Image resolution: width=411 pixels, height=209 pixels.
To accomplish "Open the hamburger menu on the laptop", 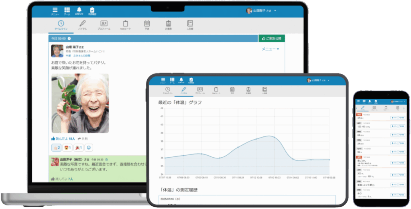I will 55,11.
